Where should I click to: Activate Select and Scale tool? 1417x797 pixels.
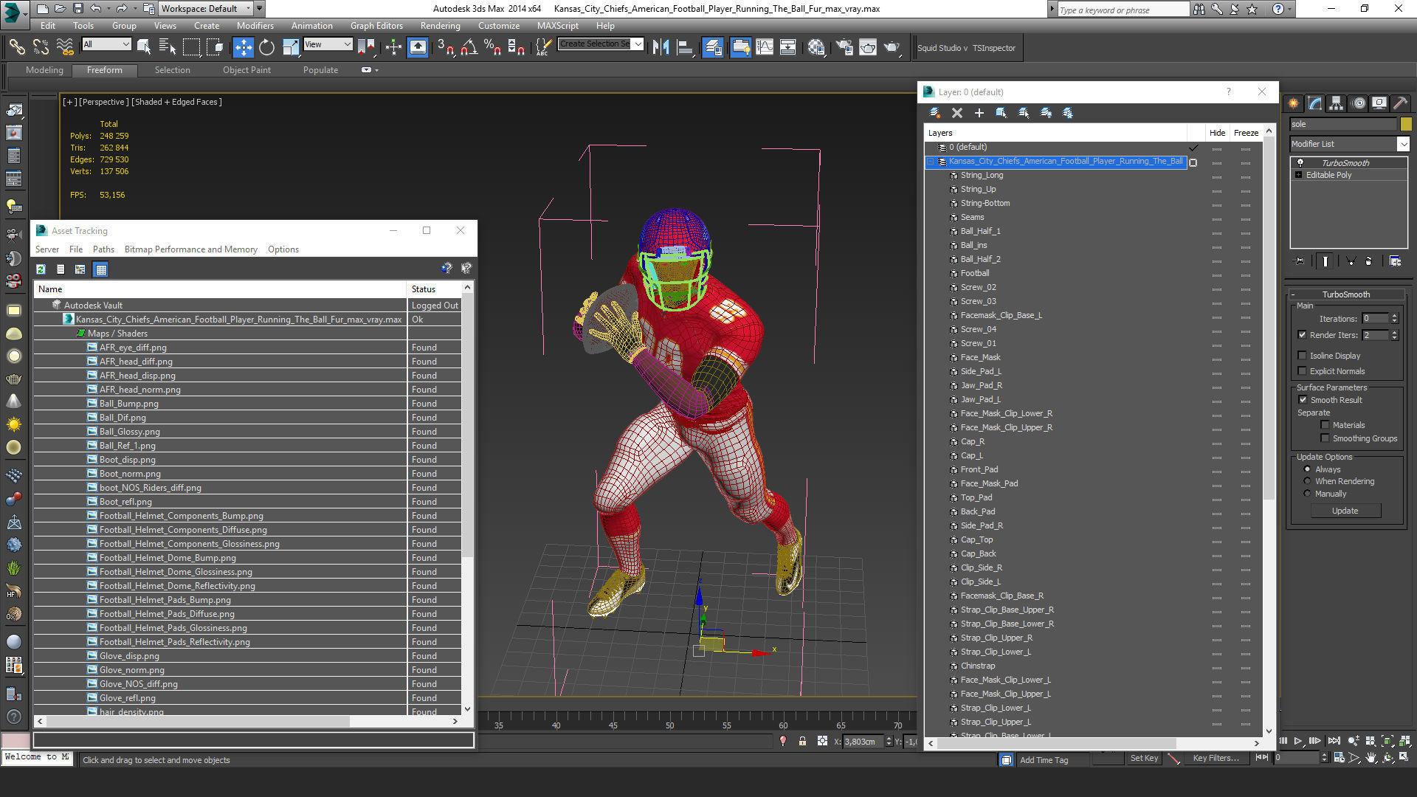pyautogui.click(x=291, y=47)
